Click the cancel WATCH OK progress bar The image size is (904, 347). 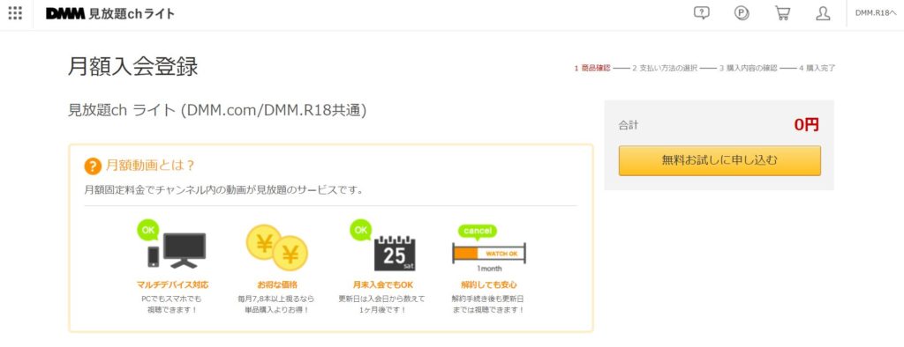489,247
